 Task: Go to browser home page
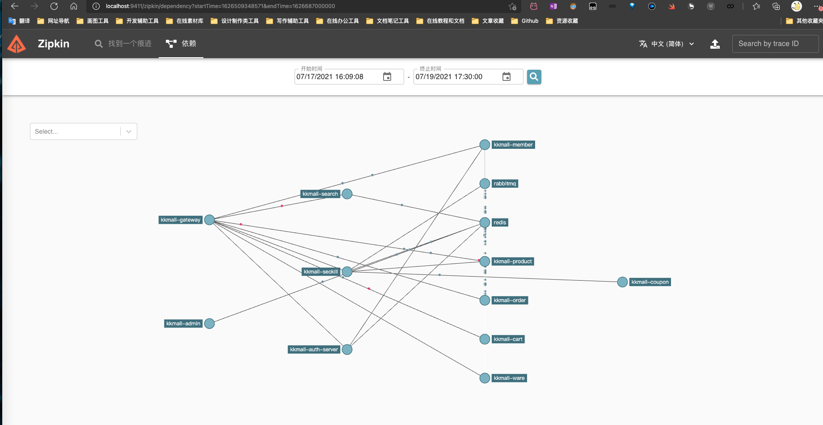click(74, 6)
